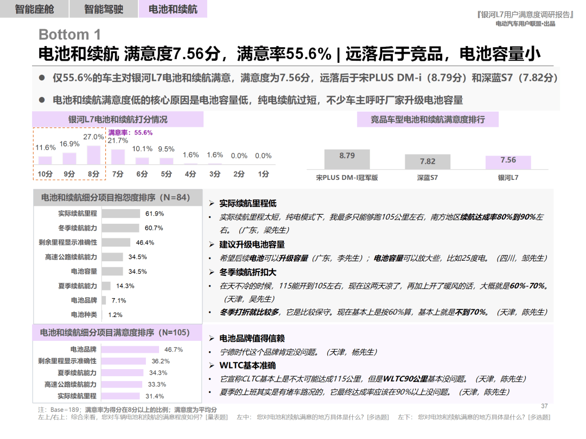
Task: Click the 电池和续航细分项目满意度排序 (N=105) header
Action: pos(117,333)
